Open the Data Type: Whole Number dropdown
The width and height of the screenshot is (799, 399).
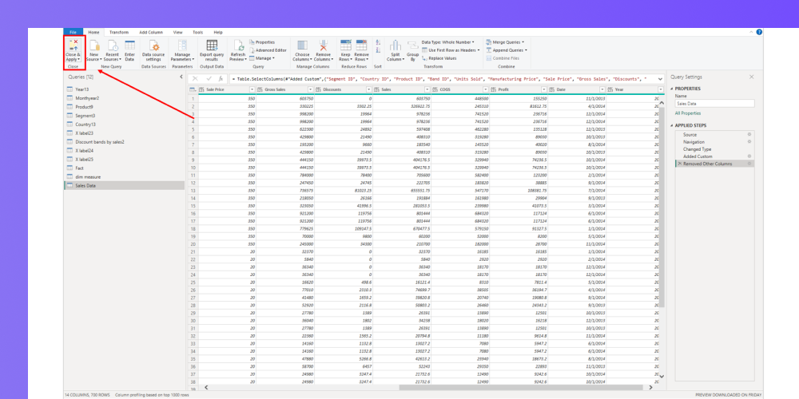coord(448,42)
